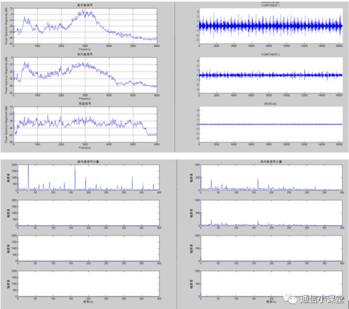Click the tall spike near 160 in lower-left first plot
Viewport: 349px width, 309px height.
[75, 170]
